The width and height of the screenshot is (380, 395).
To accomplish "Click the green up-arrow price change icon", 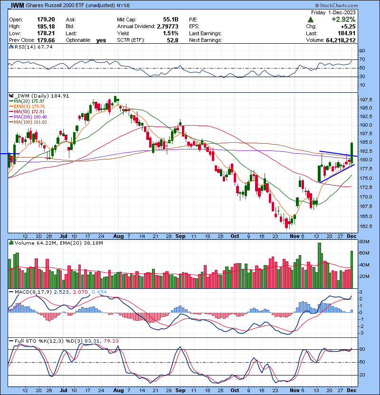I will (310, 20).
